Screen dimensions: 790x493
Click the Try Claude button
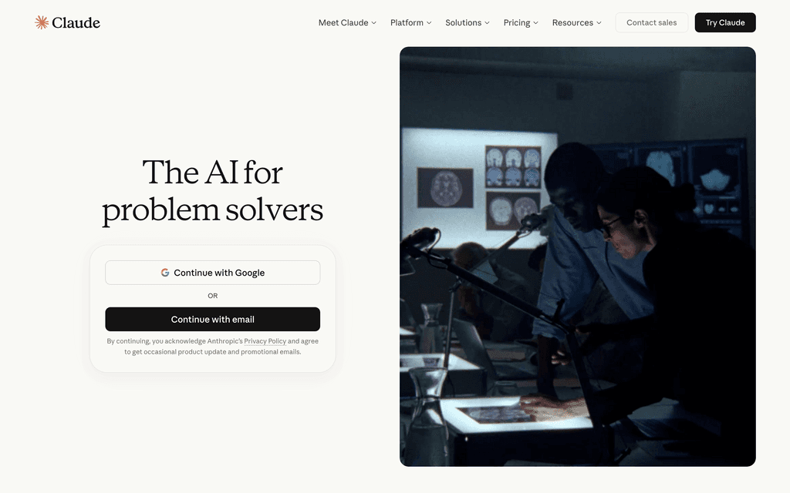tap(725, 22)
